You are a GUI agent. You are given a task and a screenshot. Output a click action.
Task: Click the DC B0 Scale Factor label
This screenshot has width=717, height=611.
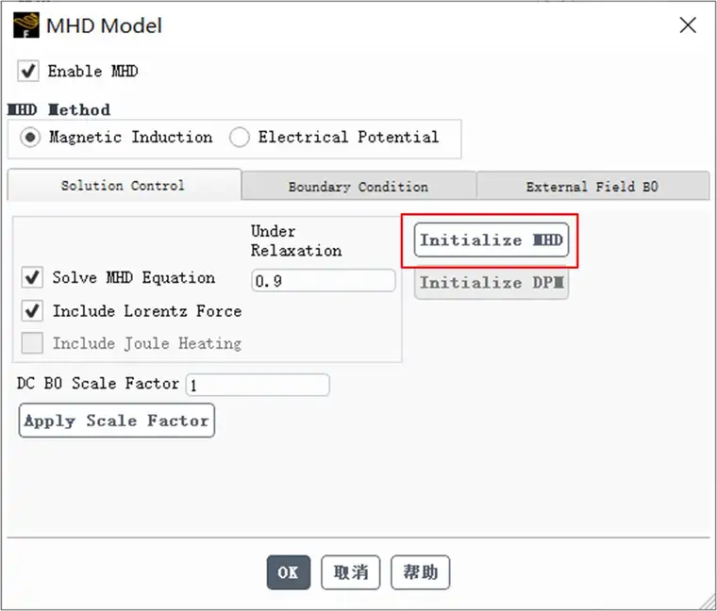point(98,384)
